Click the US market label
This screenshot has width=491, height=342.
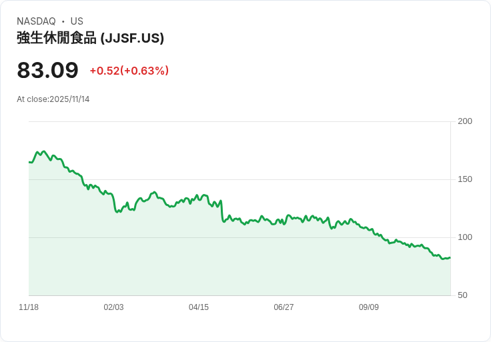(77, 21)
